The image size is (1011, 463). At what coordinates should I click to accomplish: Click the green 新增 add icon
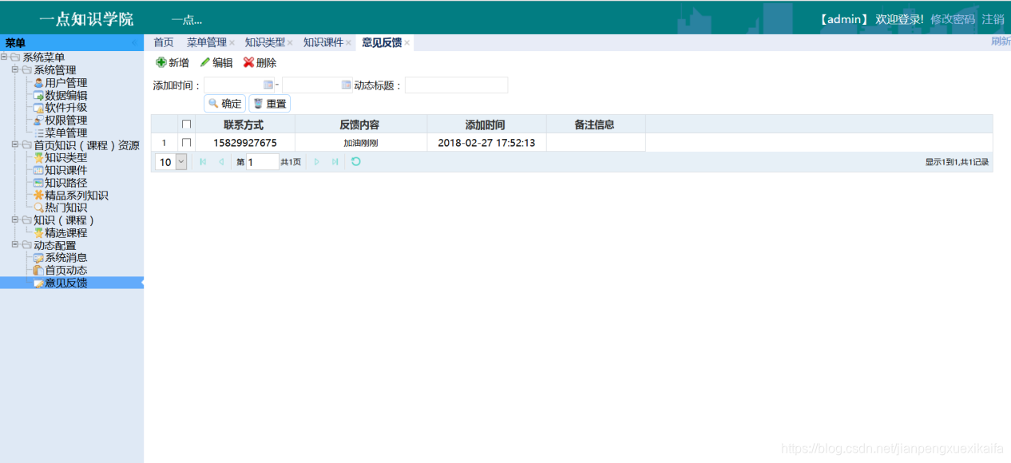(x=161, y=62)
